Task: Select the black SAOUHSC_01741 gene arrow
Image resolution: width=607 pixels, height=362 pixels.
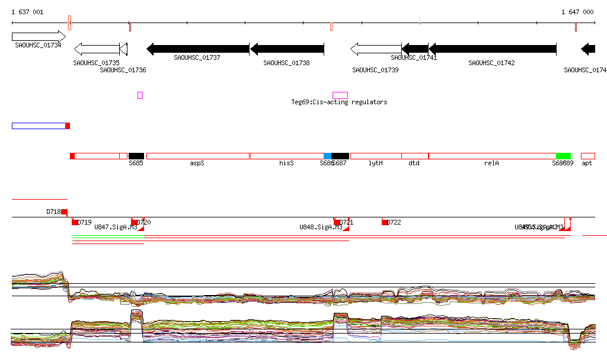Action: (415, 49)
